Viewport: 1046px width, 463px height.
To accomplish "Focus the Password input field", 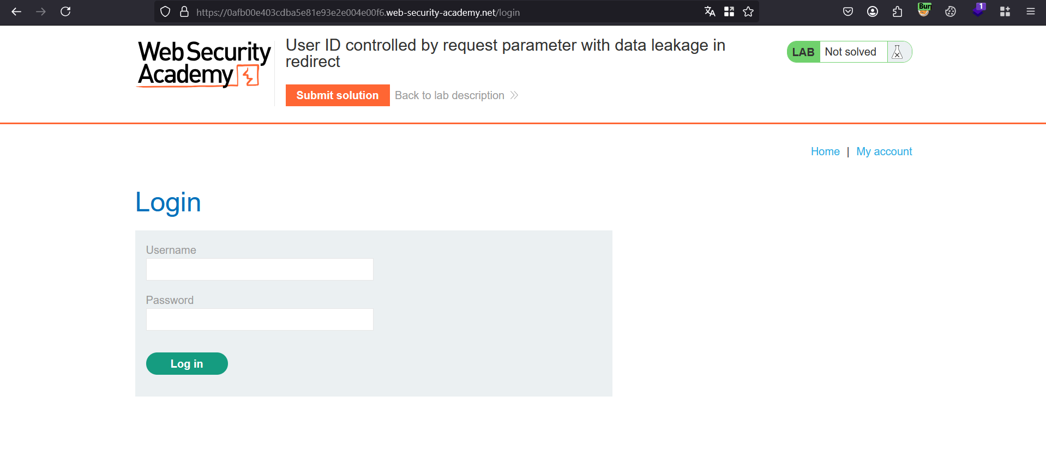I will pyautogui.click(x=260, y=320).
